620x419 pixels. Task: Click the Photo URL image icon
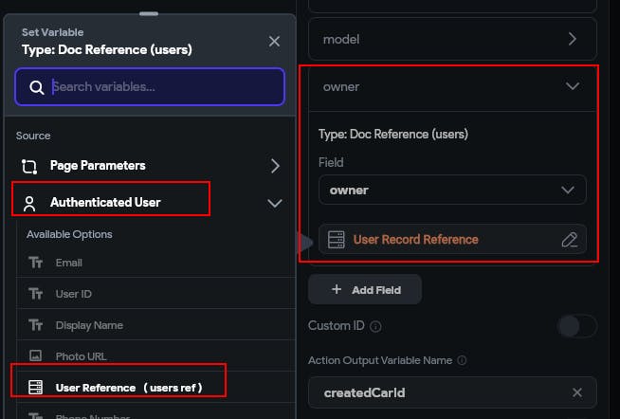(x=36, y=356)
